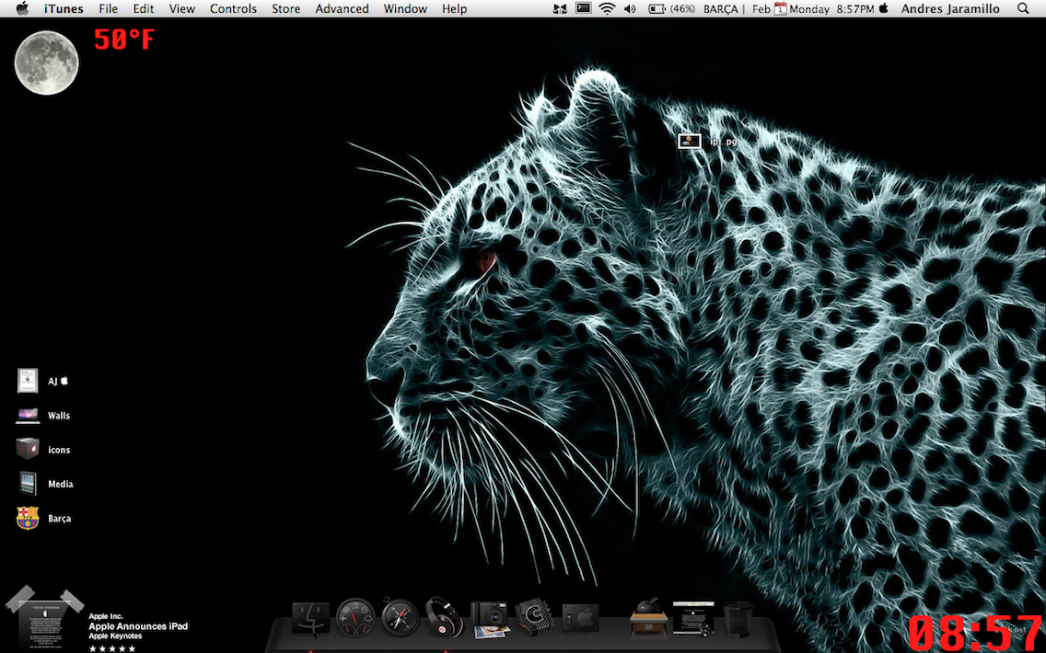Open the Edit menu
The image size is (1046, 653).
point(143,8)
